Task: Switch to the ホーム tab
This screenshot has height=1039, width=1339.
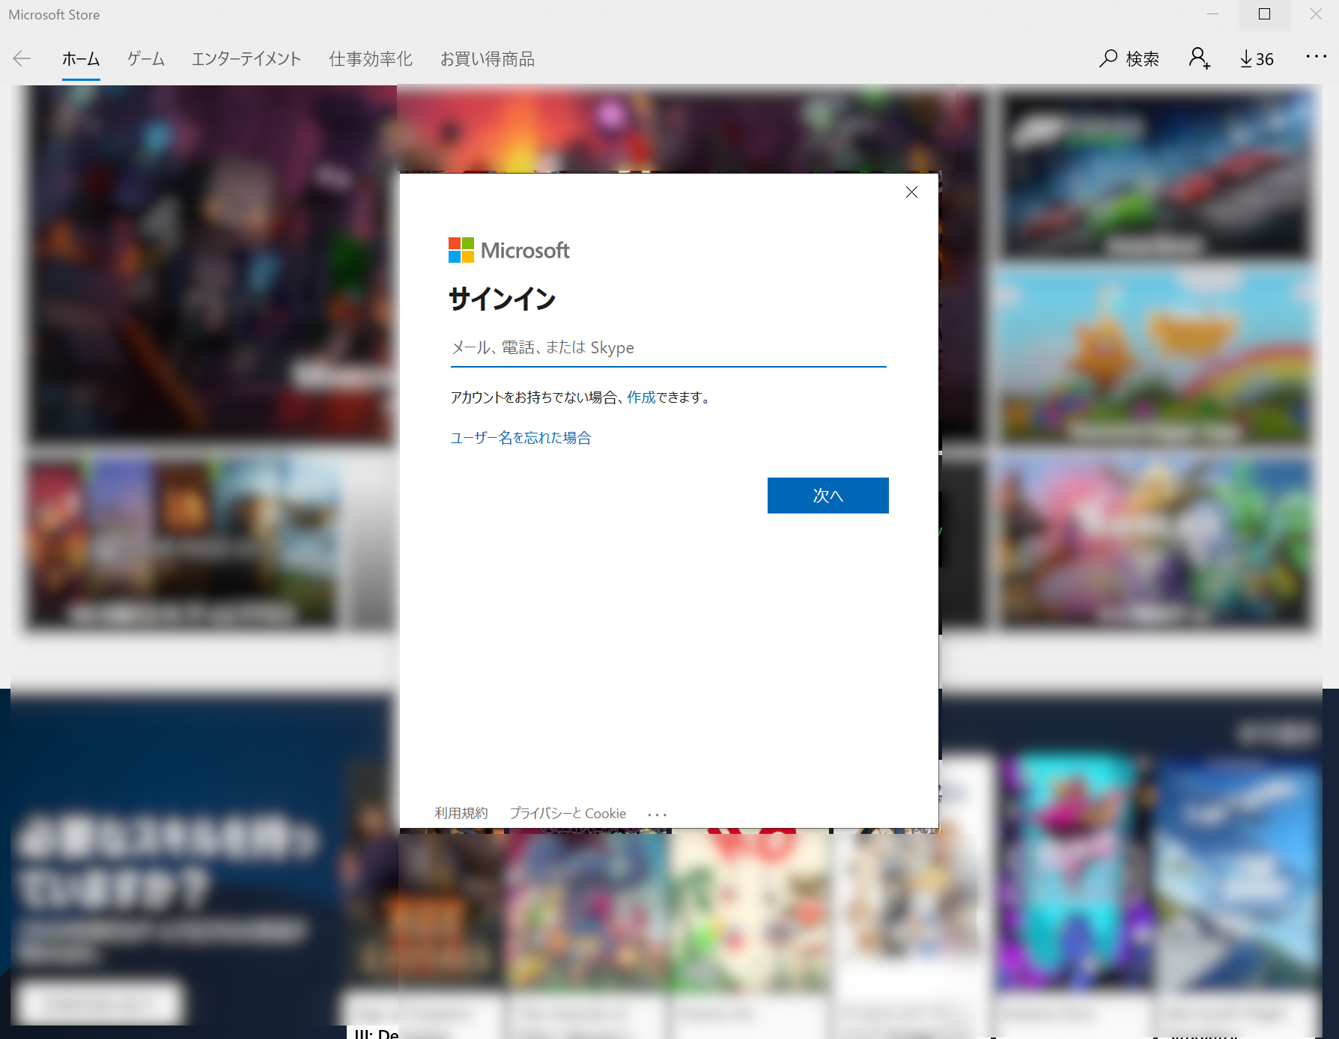Action: click(x=81, y=59)
